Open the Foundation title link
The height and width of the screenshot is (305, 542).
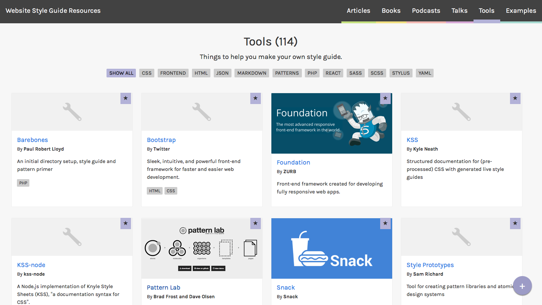[294, 162]
